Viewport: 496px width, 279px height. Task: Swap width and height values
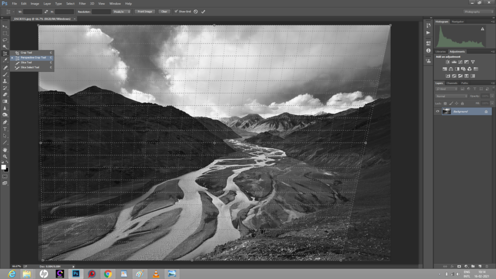(46, 12)
